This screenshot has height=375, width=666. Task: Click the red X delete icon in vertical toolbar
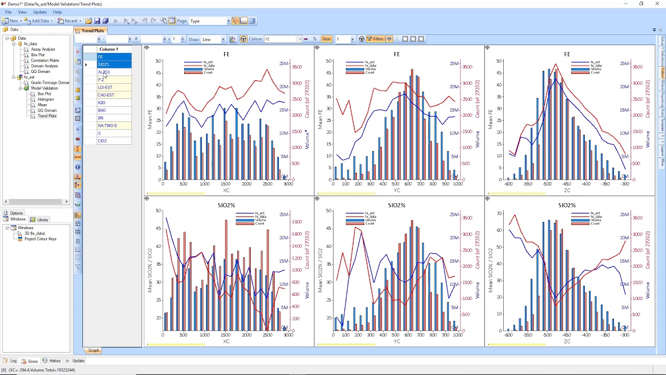78,52
